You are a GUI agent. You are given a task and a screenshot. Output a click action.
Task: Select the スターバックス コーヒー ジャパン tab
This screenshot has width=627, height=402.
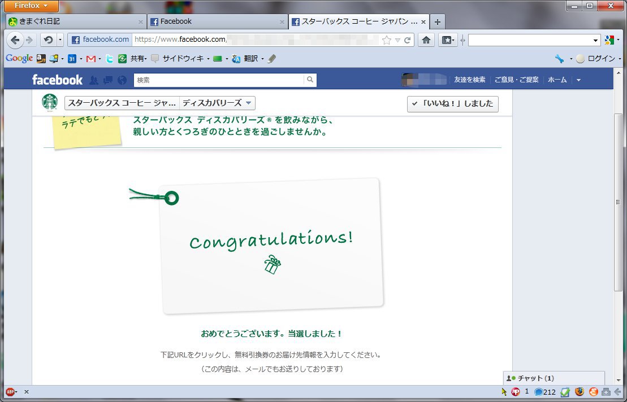coord(359,21)
